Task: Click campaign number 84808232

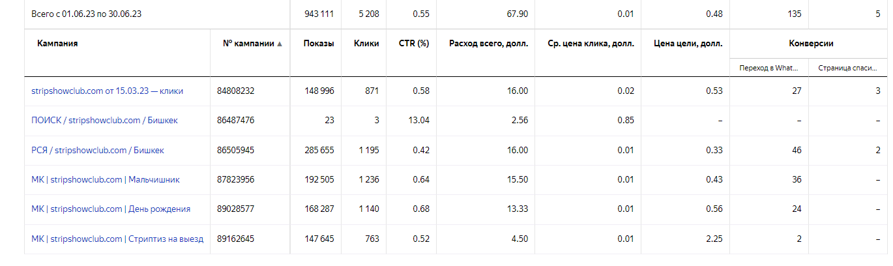Action: tap(236, 91)
